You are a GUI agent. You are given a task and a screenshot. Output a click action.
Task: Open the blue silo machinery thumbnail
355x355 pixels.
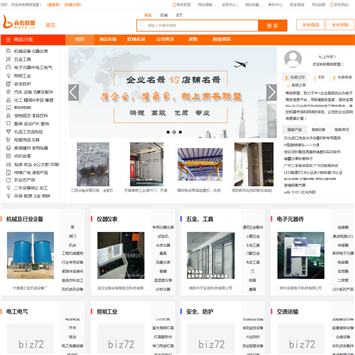point(31,255)
